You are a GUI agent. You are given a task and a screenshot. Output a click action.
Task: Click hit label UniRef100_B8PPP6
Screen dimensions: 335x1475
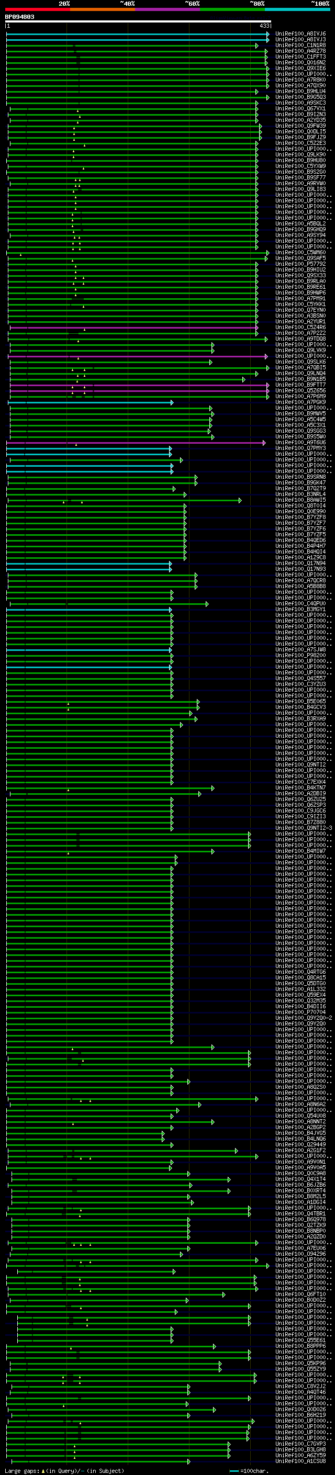(300, 1346)
